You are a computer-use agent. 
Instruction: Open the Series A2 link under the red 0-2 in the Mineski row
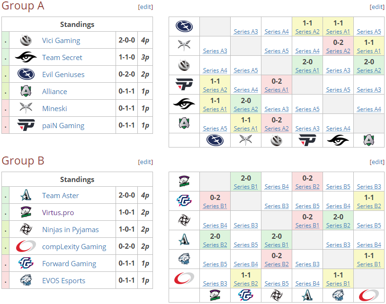(338, 51)
